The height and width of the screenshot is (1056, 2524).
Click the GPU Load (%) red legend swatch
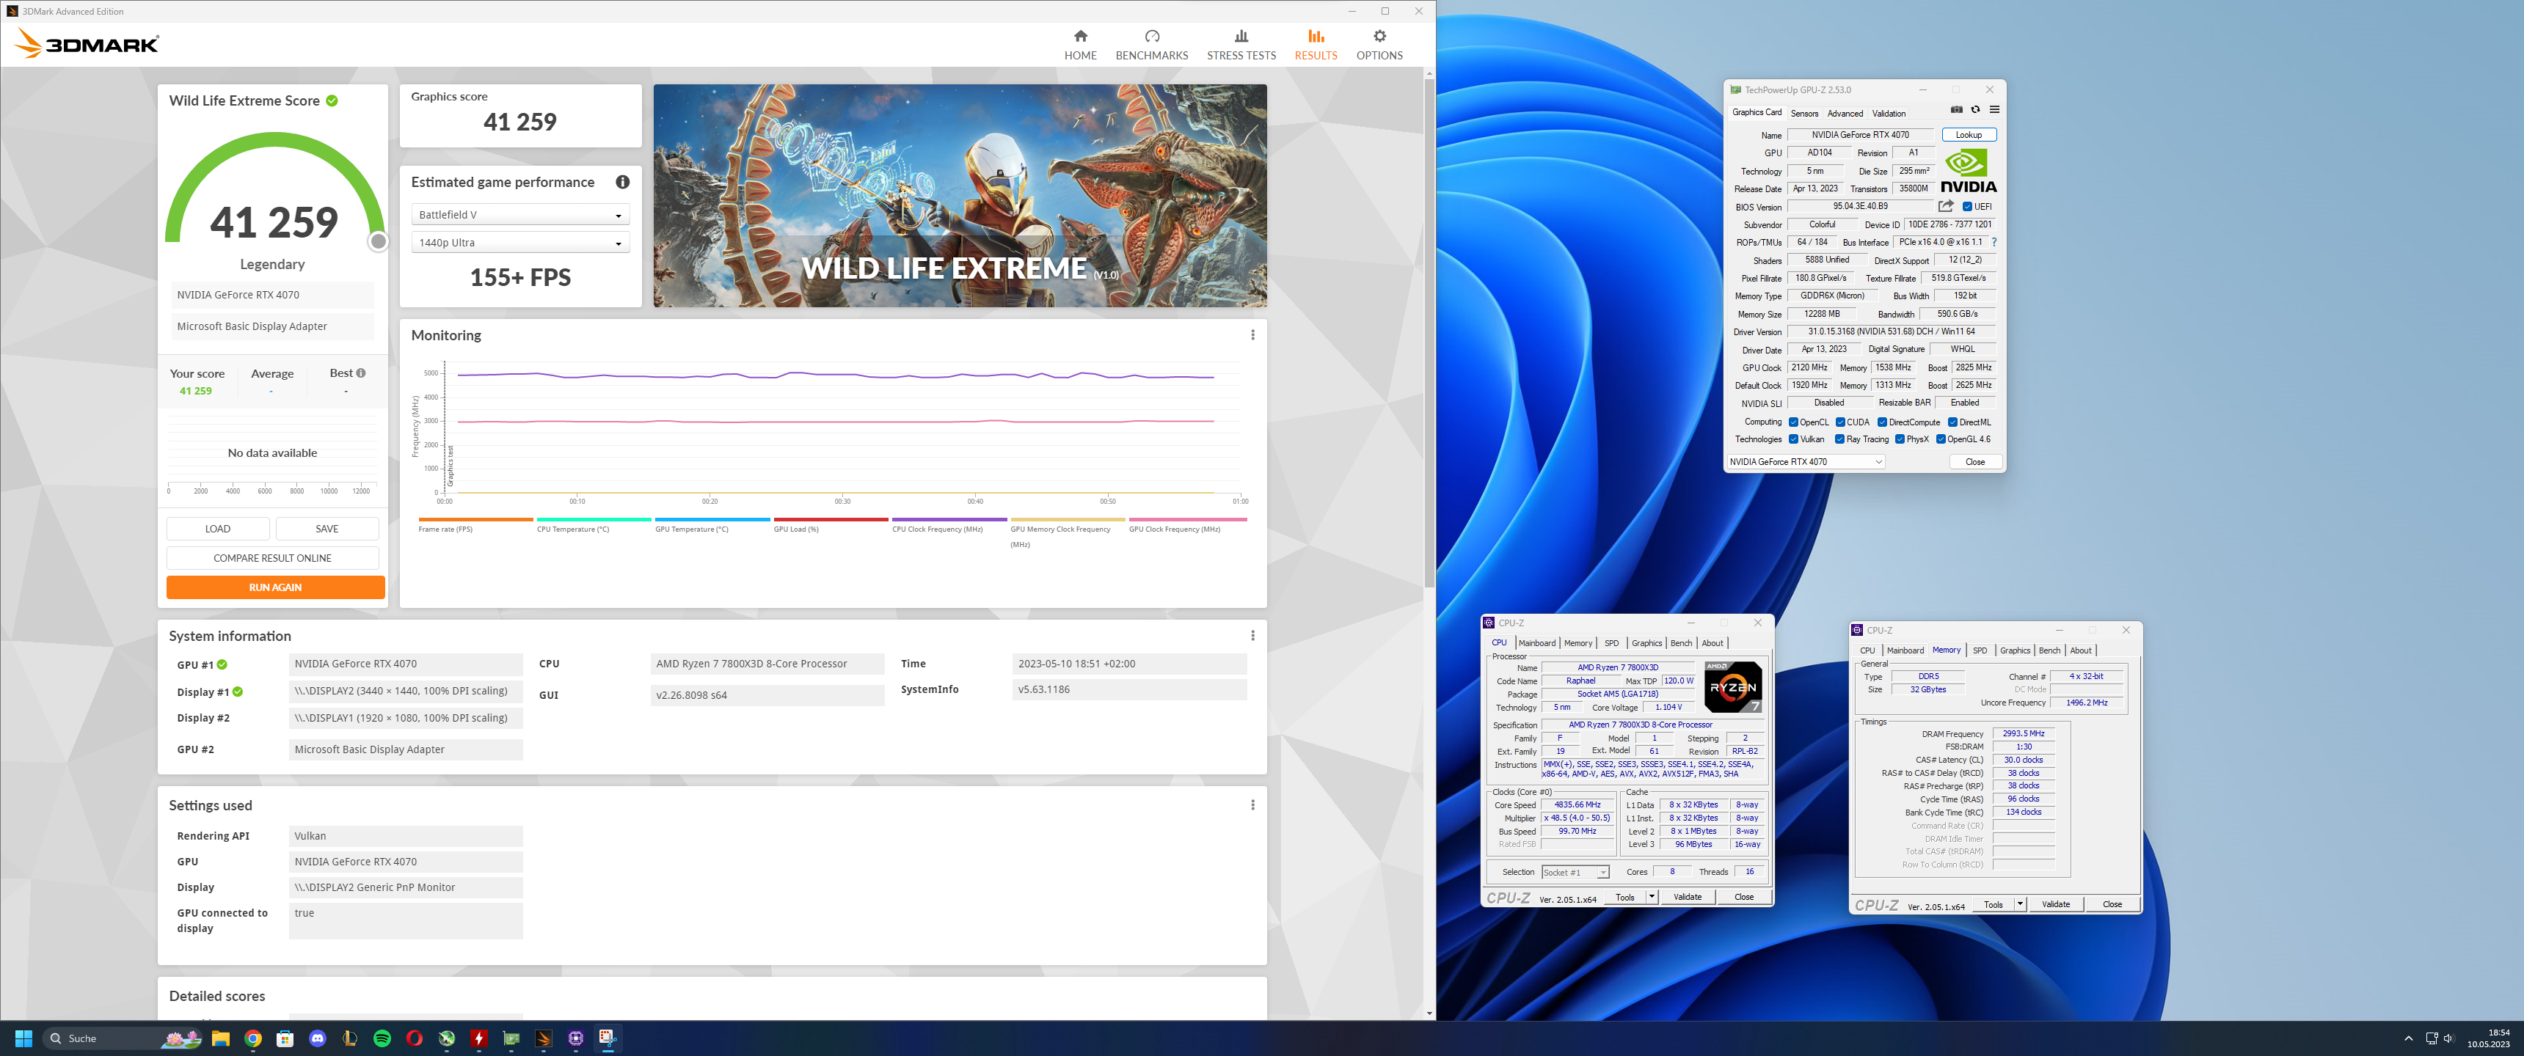click(x=831, y=519)
